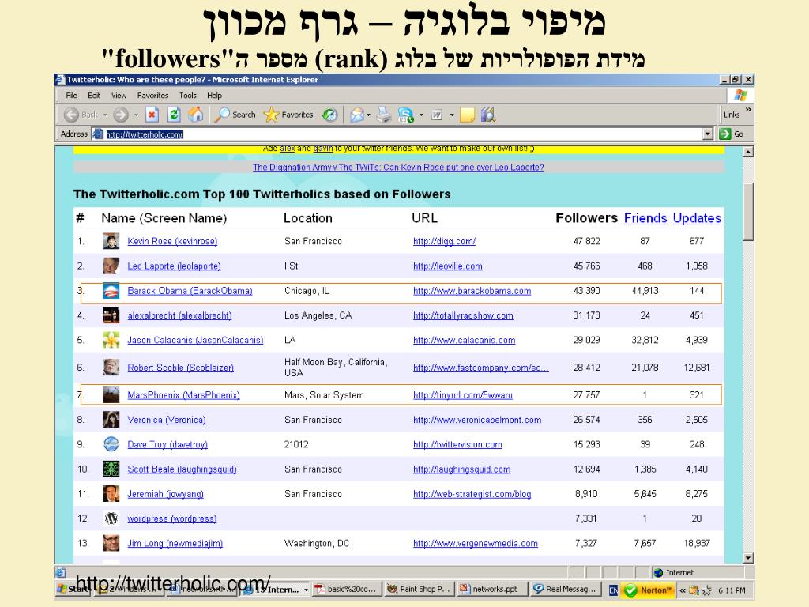Switch to Paint Shop Pro taskbar button
Image resolution: width=809 pixels, height=607 pixels.
click(x=420, y=589)
